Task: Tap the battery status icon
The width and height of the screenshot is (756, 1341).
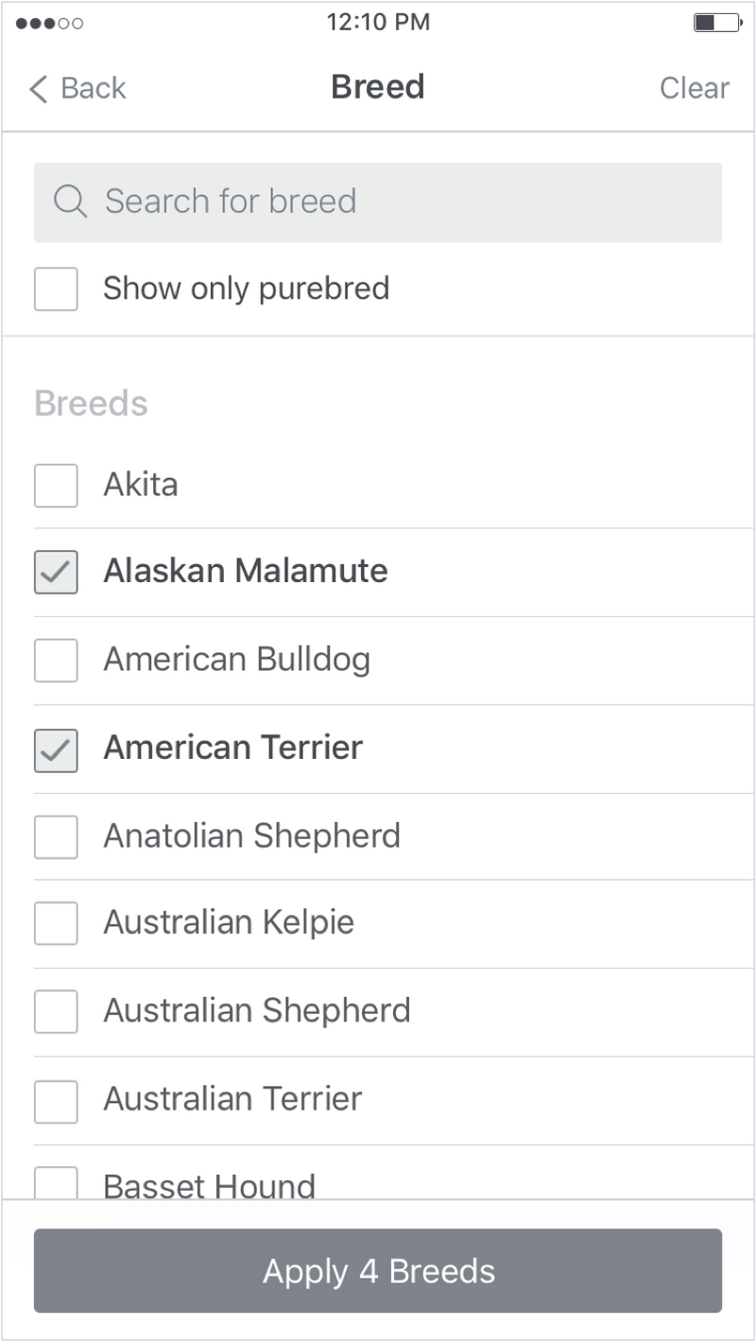Action: click(x=717, y=23)
